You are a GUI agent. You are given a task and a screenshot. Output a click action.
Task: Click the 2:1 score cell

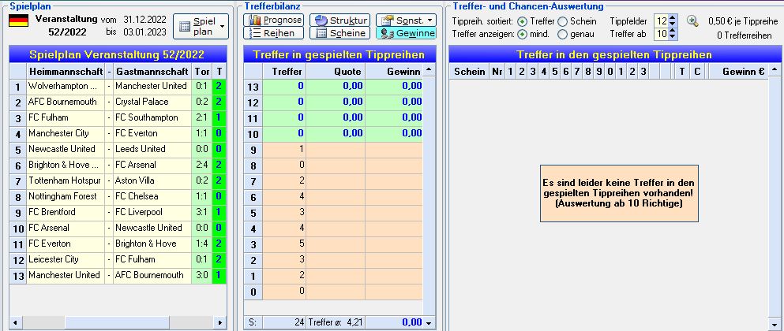tap(201, 118)
